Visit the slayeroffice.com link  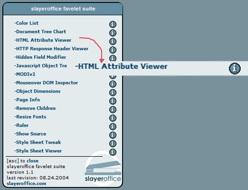26,184
